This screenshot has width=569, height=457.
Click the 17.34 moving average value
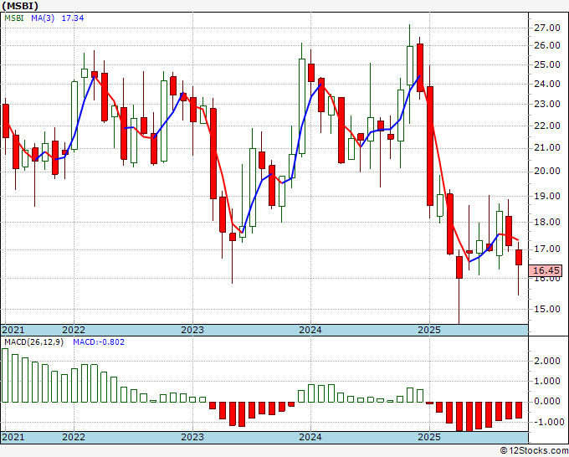(73, 18)
